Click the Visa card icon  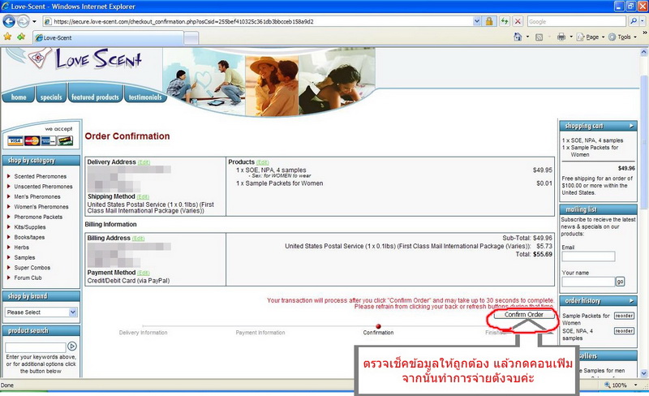15,141
